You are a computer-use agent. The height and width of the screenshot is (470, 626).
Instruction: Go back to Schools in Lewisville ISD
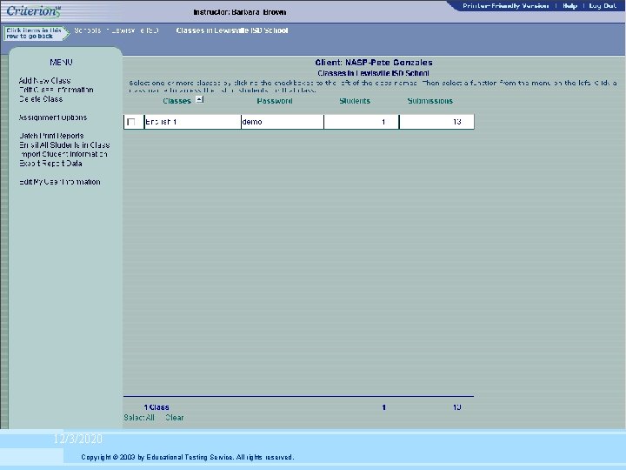tap(117, 30)
